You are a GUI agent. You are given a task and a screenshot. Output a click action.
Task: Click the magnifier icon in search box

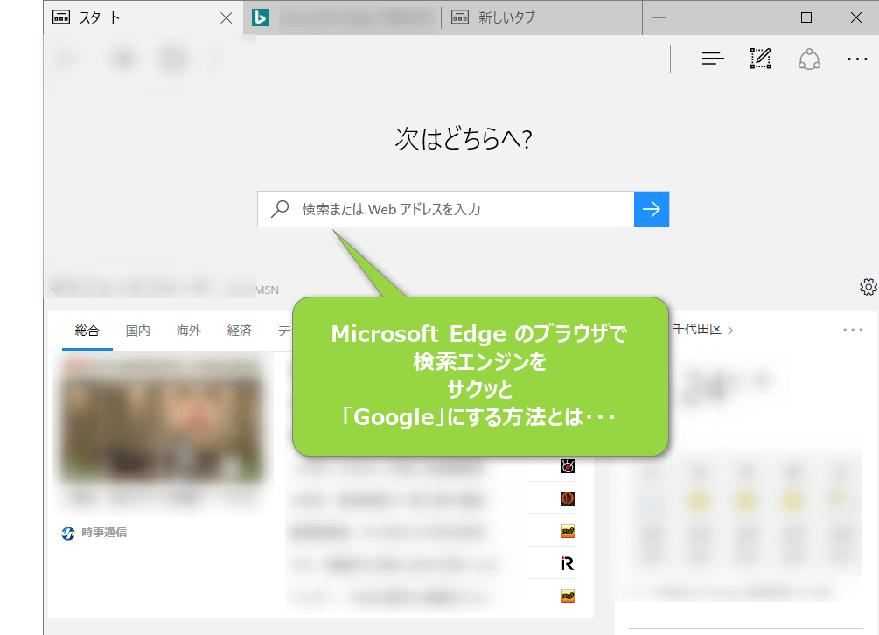pos(280,209)
